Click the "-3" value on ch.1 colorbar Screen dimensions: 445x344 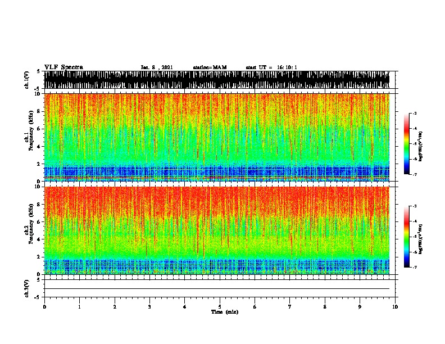point(415,114)
